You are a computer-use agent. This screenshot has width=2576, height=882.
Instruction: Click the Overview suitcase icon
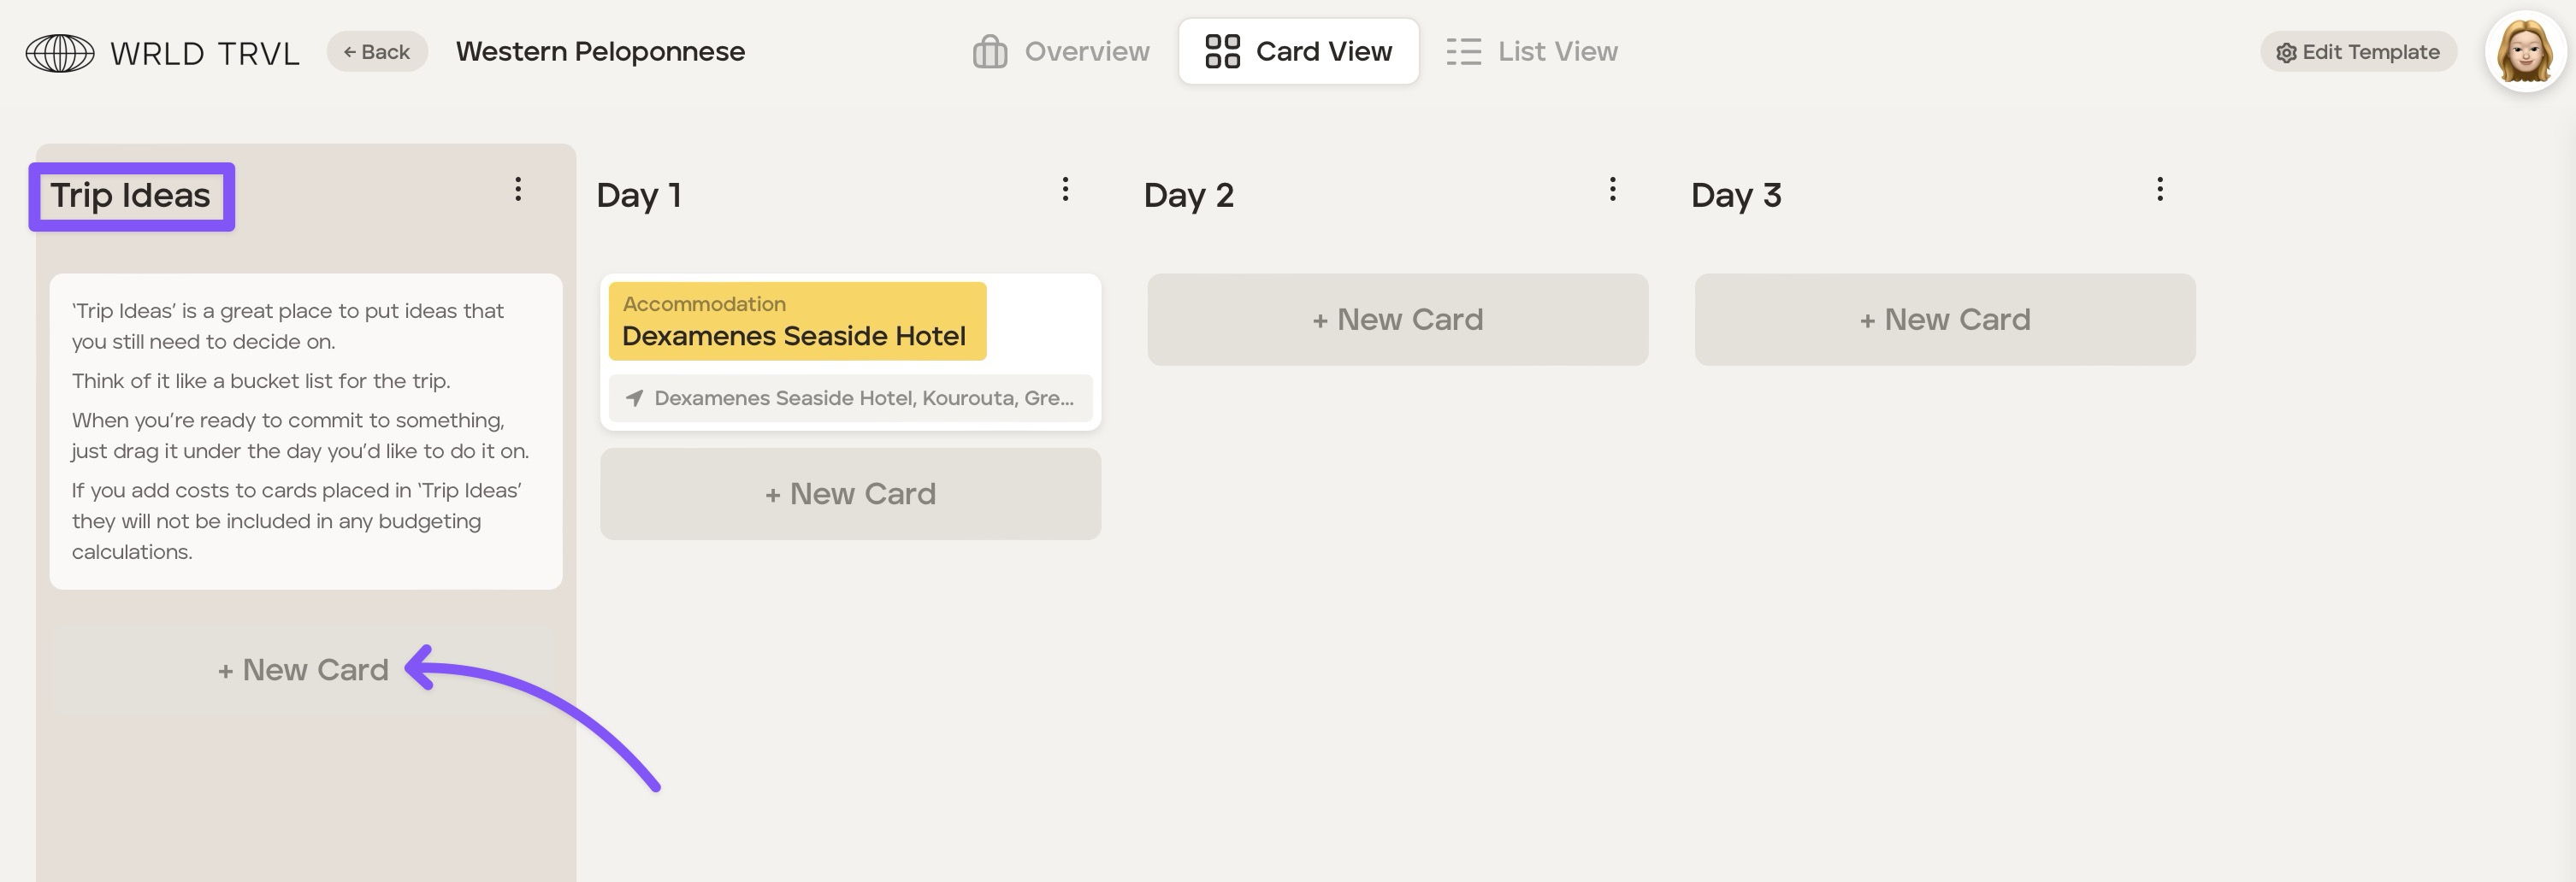pyautogui.click(x=989, y=52)
